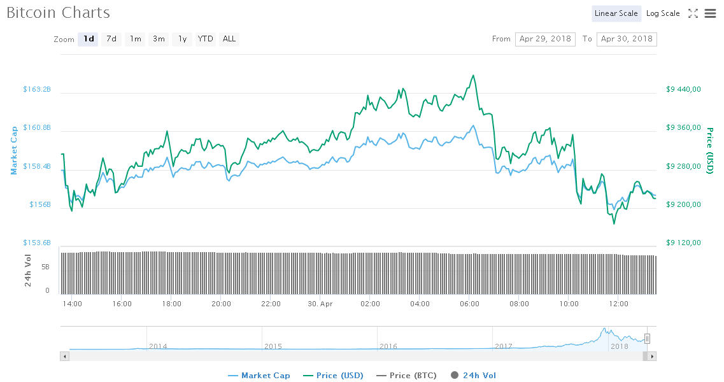Click 2014 area in the navigator timeline
Viewport: 724px width, 382px height.
pos(158,346)
